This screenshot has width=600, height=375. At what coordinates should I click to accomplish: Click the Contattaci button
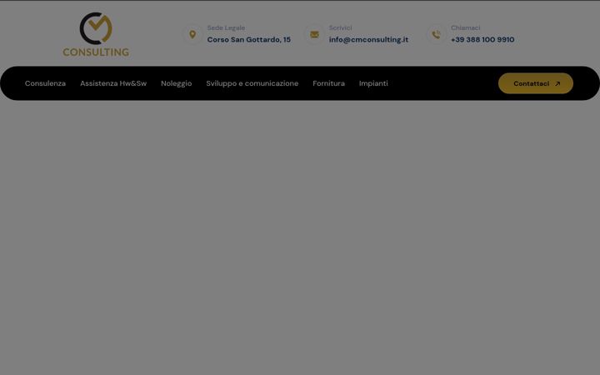[536, 83]
